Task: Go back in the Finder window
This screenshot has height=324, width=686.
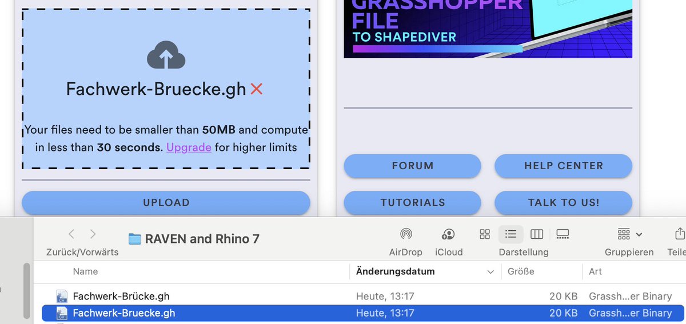Action: (x=71, y=234)
